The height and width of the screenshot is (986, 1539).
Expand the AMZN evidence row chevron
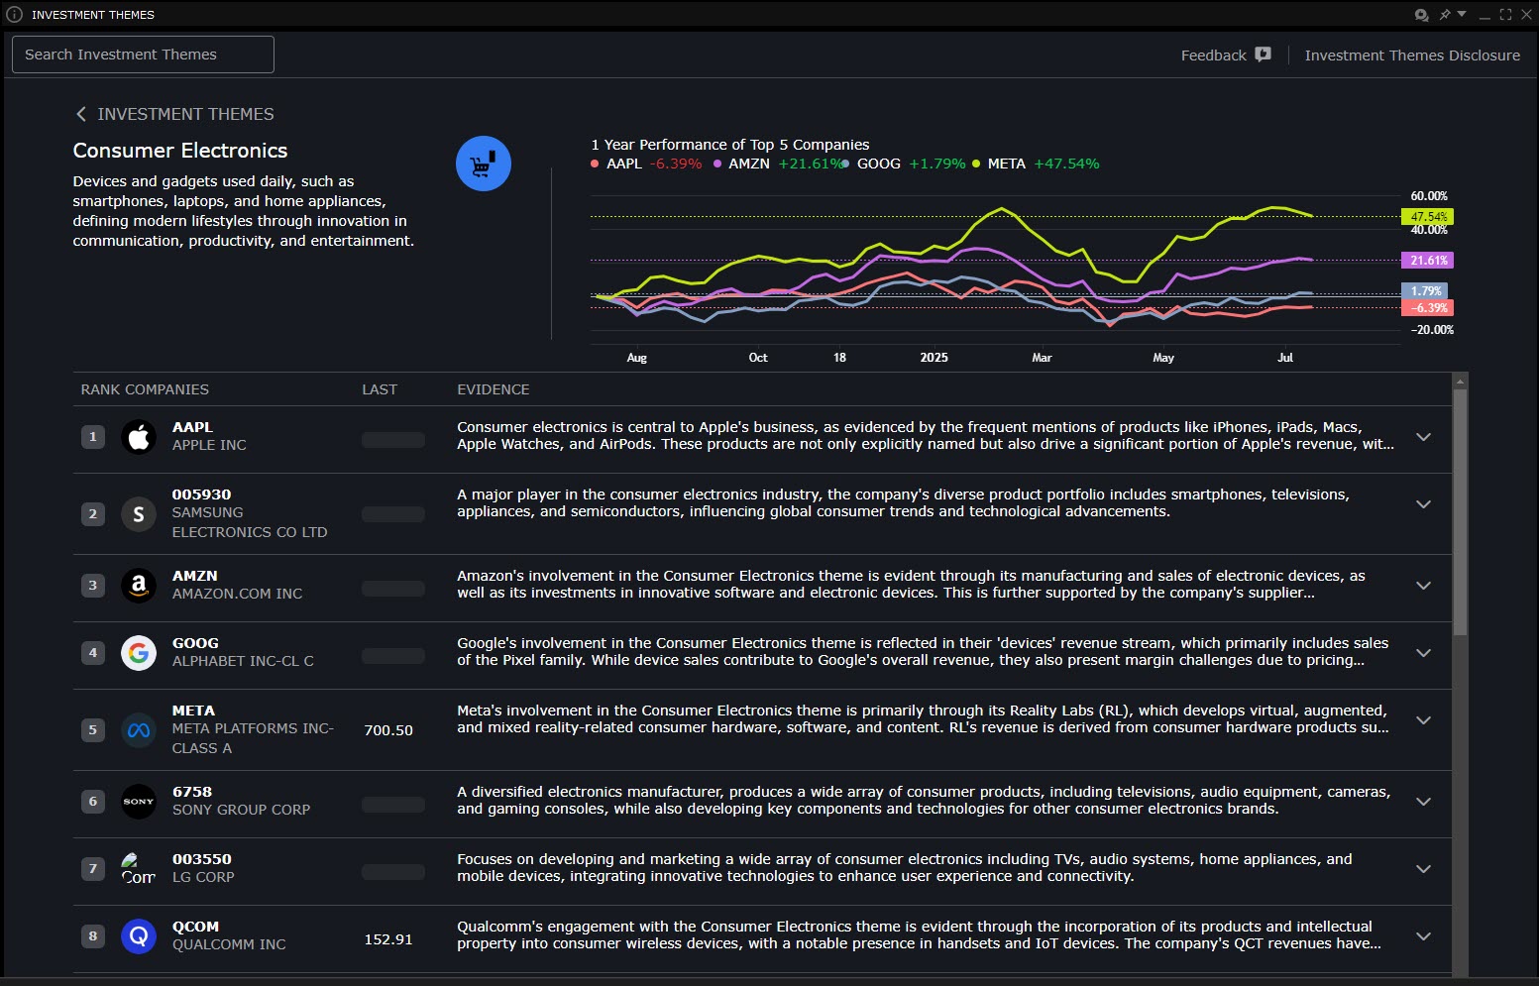pyautogui.click(x=1423, y=585)
